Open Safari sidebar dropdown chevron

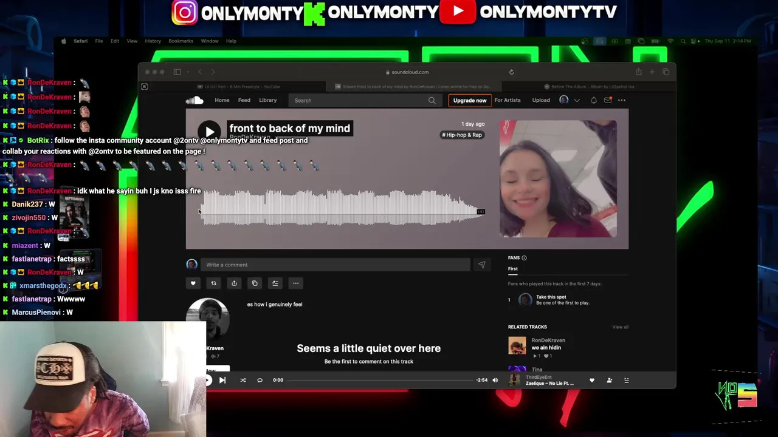click(187, 72)
